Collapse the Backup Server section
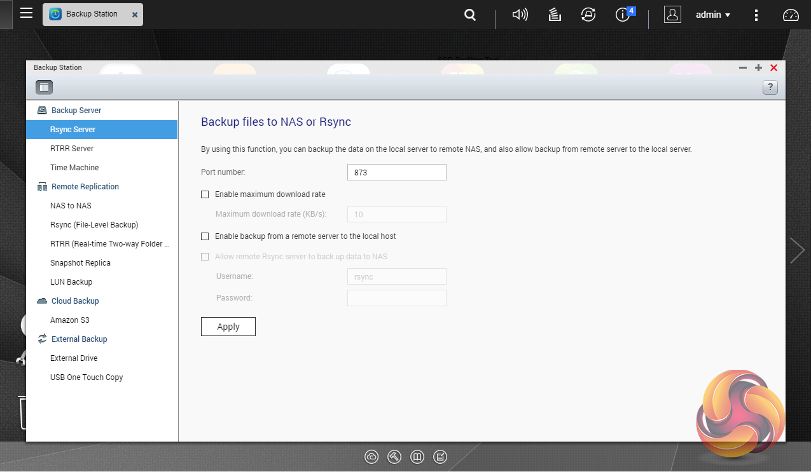 (76, 111)
